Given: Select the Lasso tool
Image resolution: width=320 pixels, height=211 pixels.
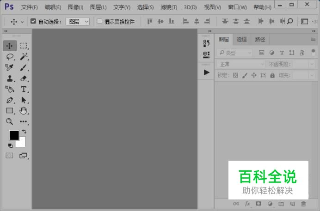Looking at the screenshot, I should 10,57.
